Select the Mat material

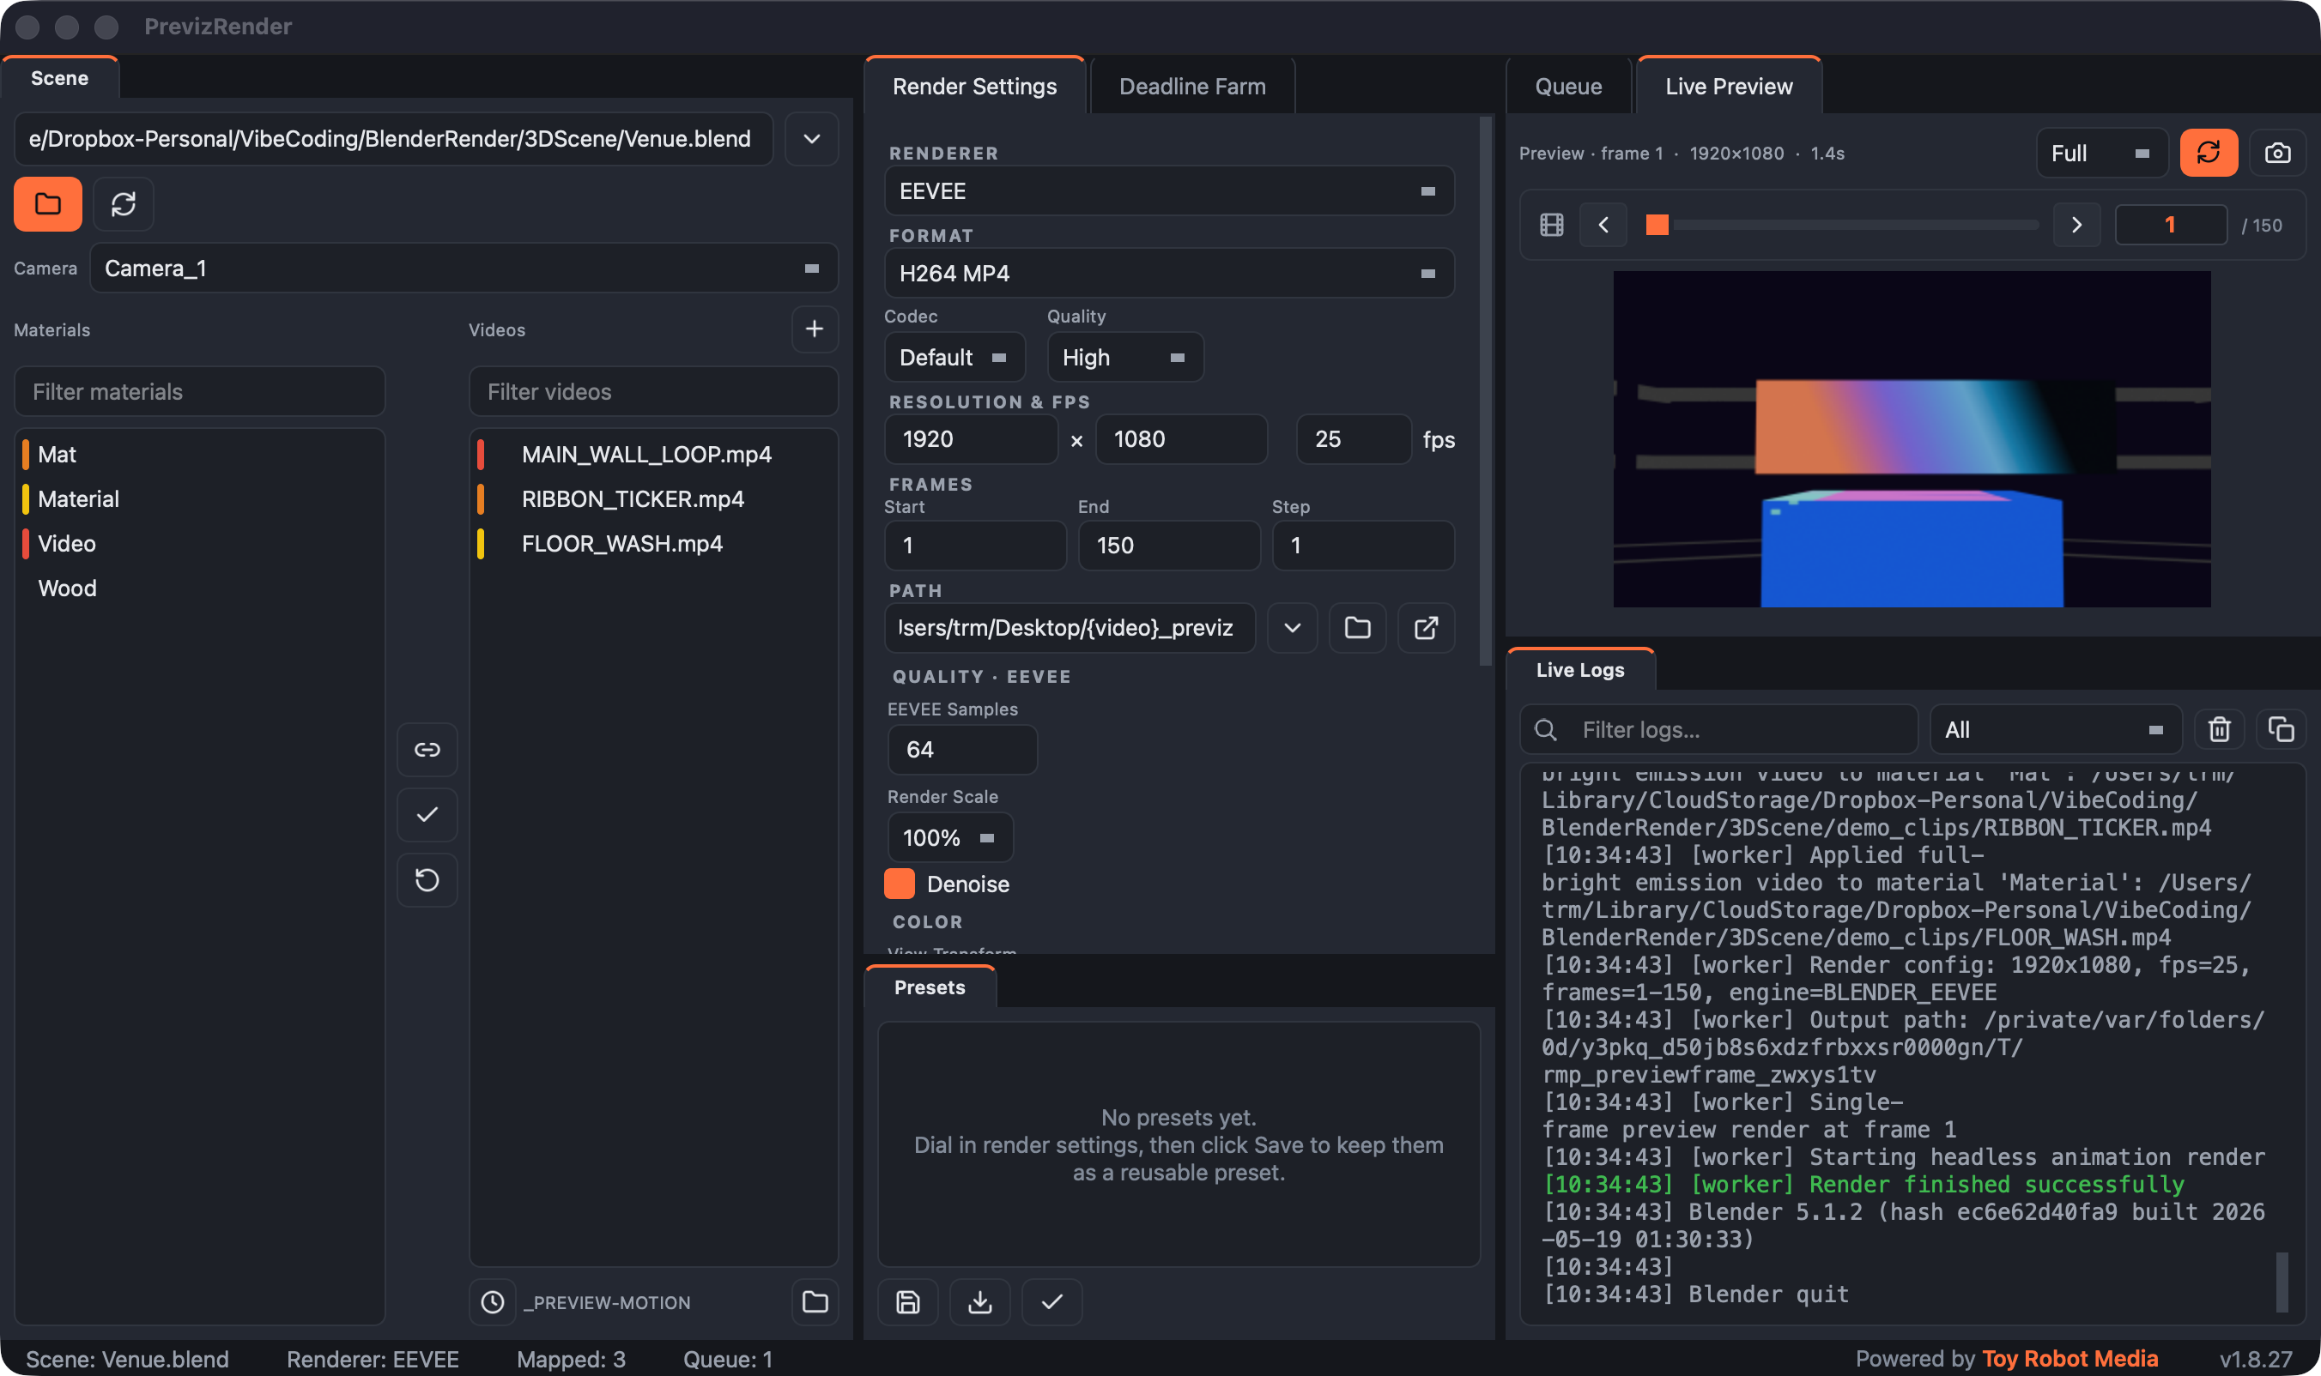click(x=199, y=455)
